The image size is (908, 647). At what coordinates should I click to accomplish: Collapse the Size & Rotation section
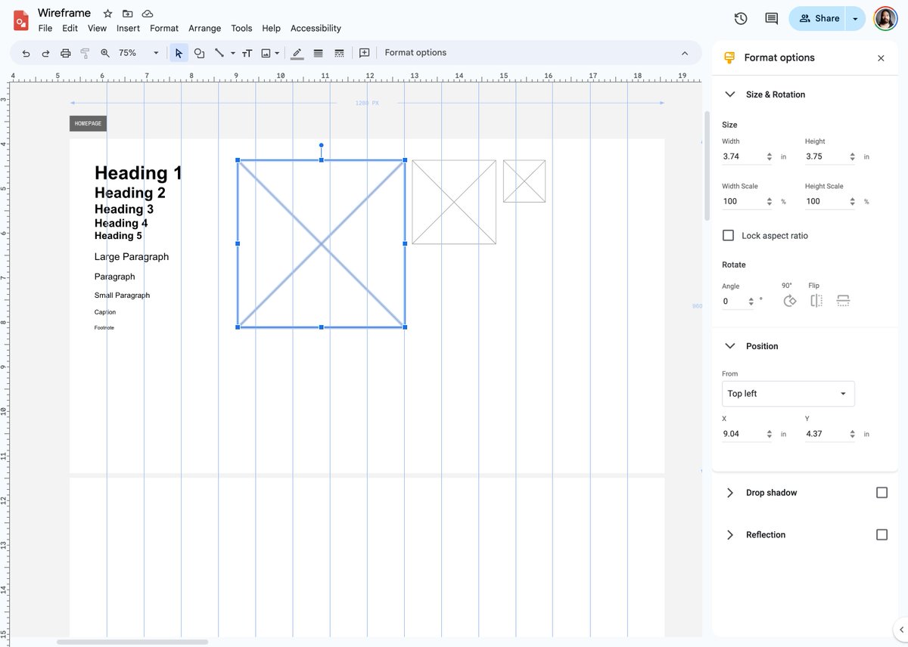coord(729,94)
